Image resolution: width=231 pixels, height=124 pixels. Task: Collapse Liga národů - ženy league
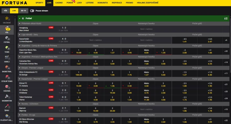[x=20, y=35]
